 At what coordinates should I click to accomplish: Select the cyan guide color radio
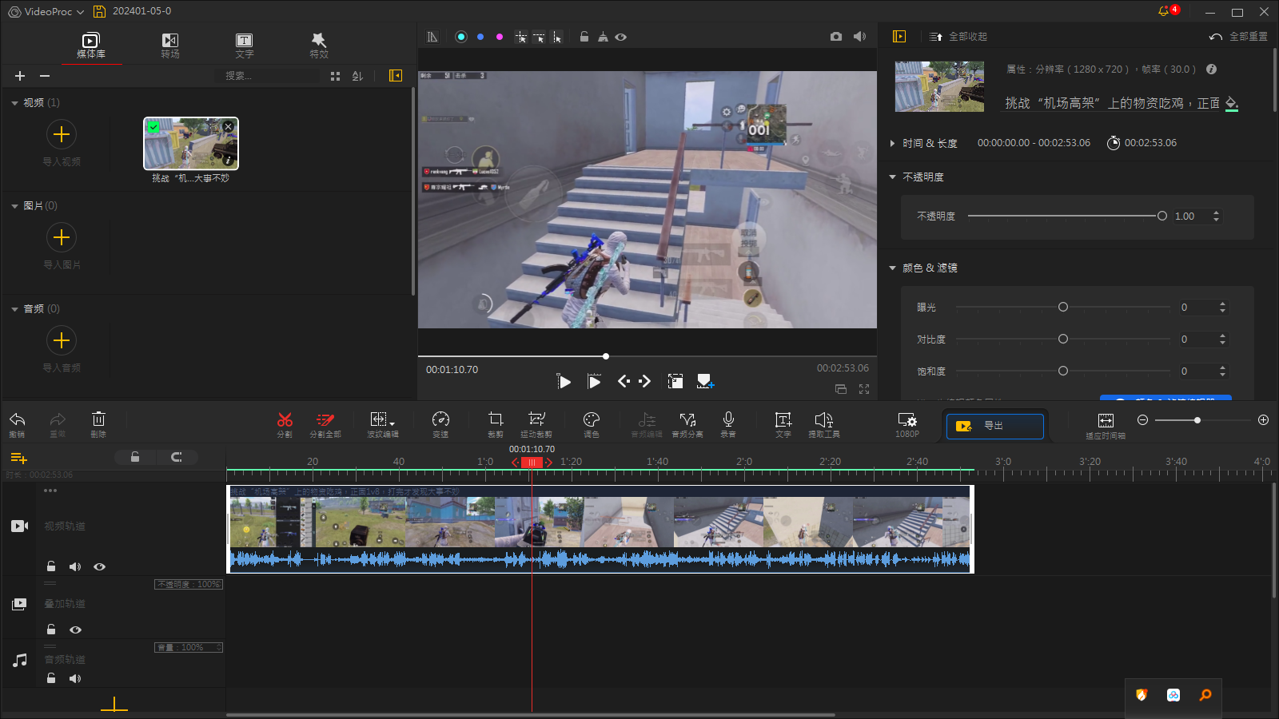(461, 37)
